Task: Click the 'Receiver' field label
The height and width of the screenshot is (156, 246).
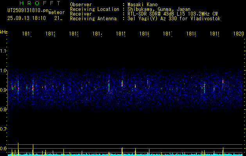Action: pyautogui.click(x=81, y=14)
